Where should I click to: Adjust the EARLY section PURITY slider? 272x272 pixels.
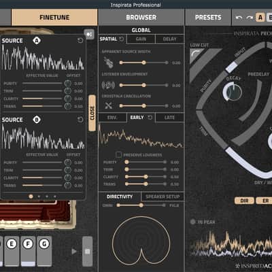click(146, 162)
